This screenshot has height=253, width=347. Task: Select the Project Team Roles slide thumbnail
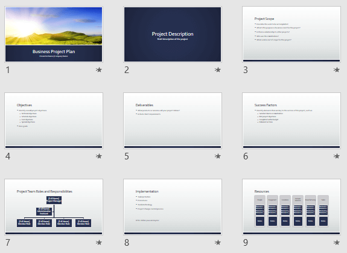(x=54, y=207)
